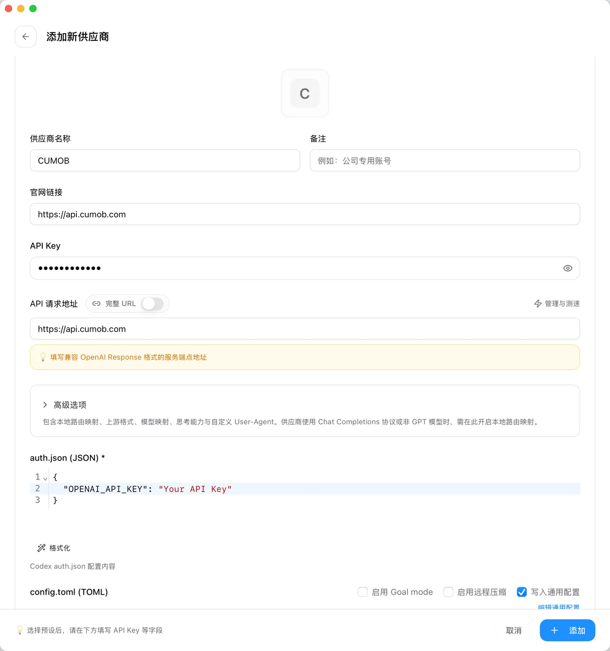
Task: Click the Codex auth.json 配置内容 caption
Action: 73,566
